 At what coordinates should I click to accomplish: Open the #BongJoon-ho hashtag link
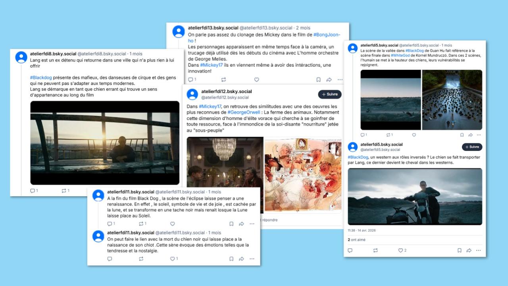327,35
